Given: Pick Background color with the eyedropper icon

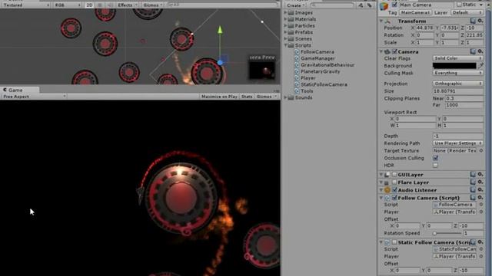Looking at the screenshot, I should point(480,65).
